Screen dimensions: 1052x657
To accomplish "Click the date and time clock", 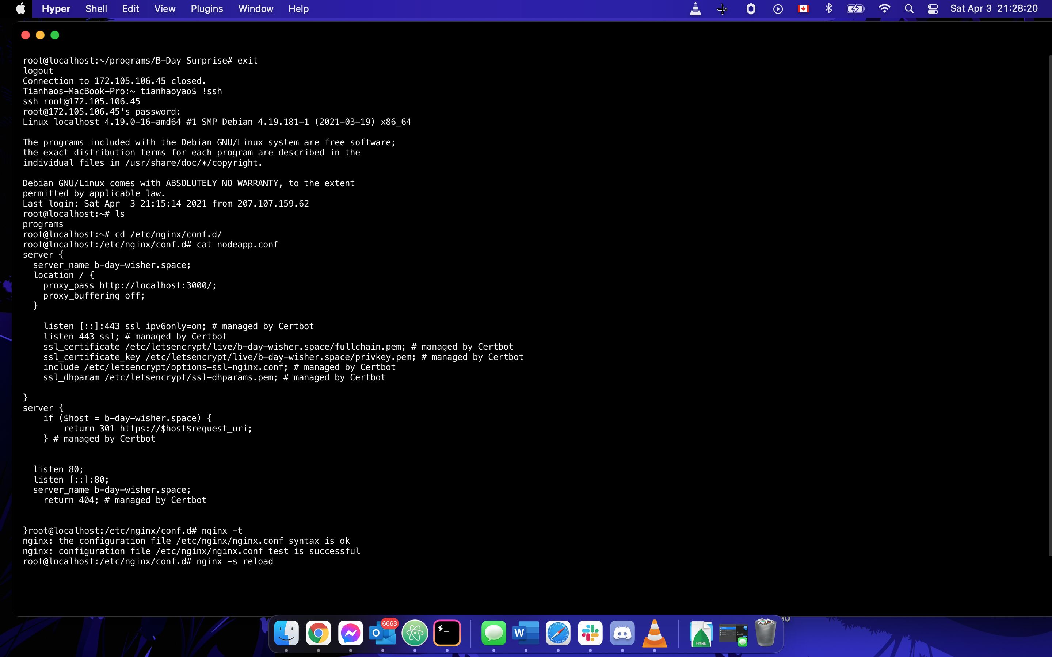I will (994, 9).
